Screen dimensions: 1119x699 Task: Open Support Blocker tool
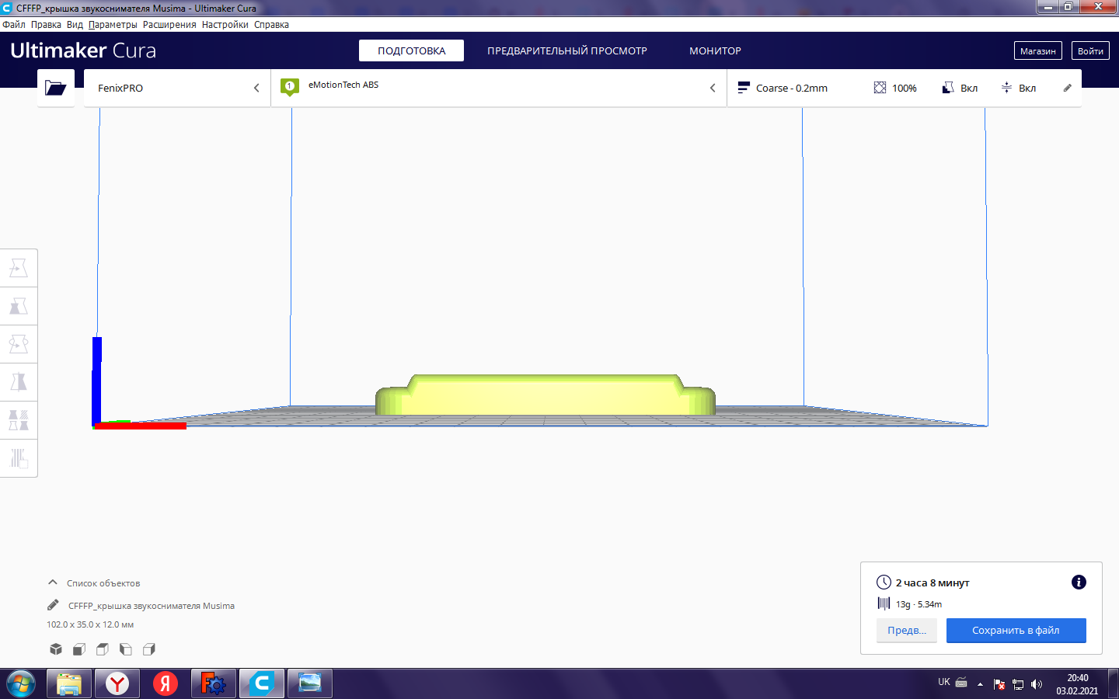pyautogui.click(x=19, y=458)
